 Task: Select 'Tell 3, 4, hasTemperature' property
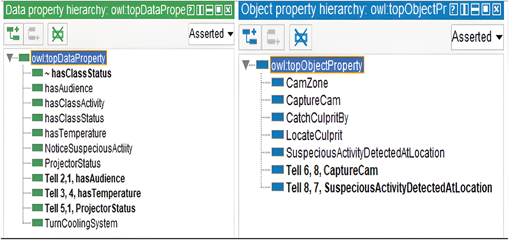point(92,193)
